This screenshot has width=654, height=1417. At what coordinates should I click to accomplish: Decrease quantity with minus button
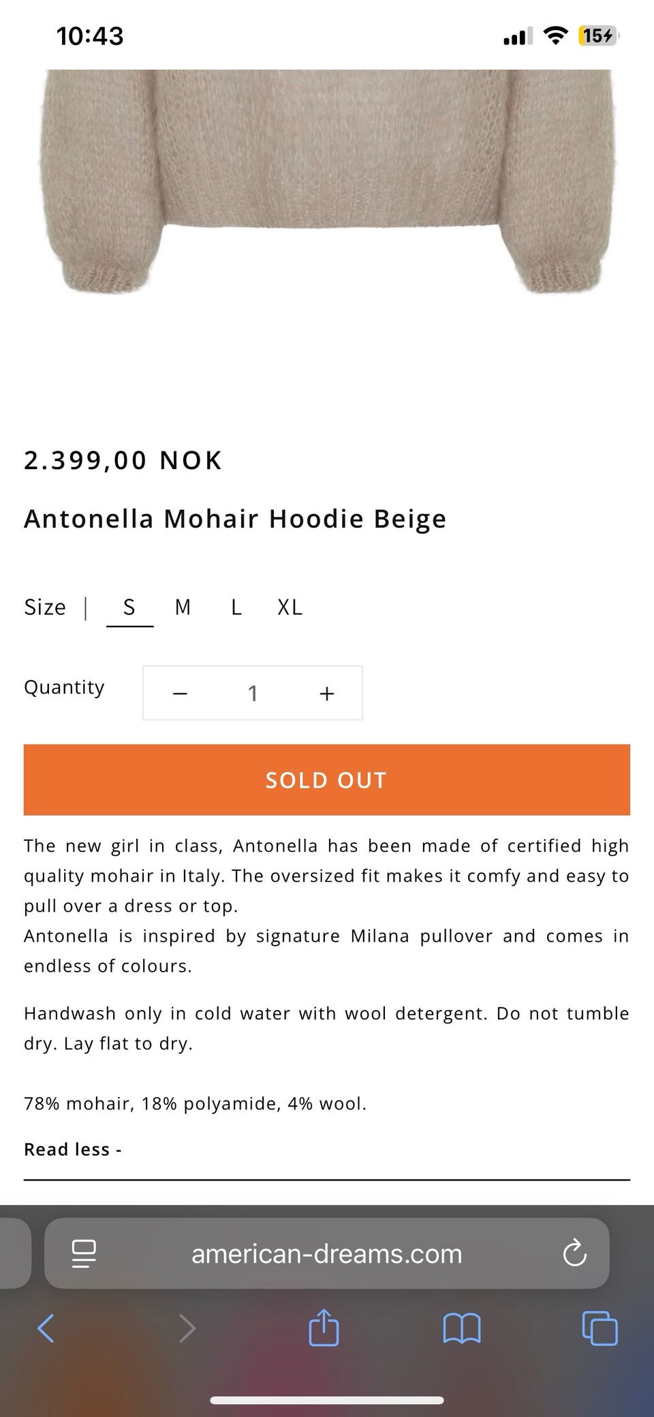coord(180,693)
